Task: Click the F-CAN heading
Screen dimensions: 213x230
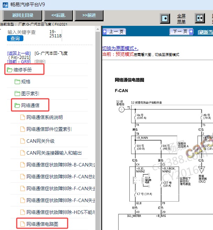Action: coord(121,91)
